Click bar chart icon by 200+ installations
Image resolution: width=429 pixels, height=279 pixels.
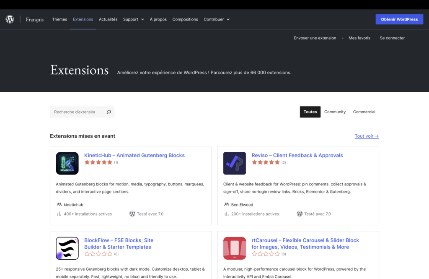coord(227,214)
